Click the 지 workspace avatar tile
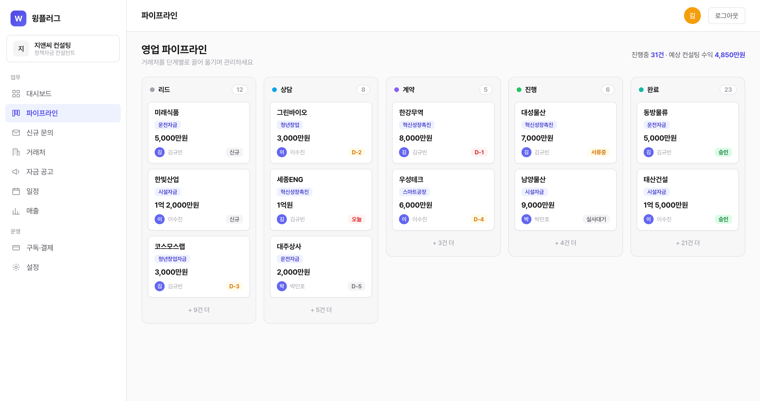The image size is (760, 401). click(21, 48)
